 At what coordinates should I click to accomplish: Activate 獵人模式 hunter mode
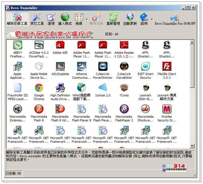65,19
